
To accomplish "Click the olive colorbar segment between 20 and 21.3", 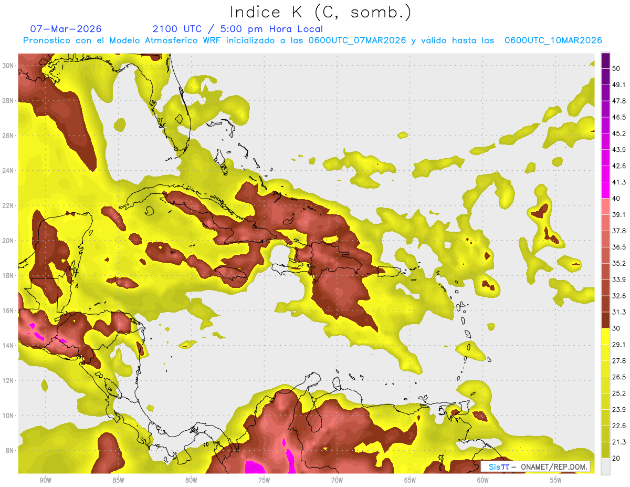I will (x=605, y=450).
